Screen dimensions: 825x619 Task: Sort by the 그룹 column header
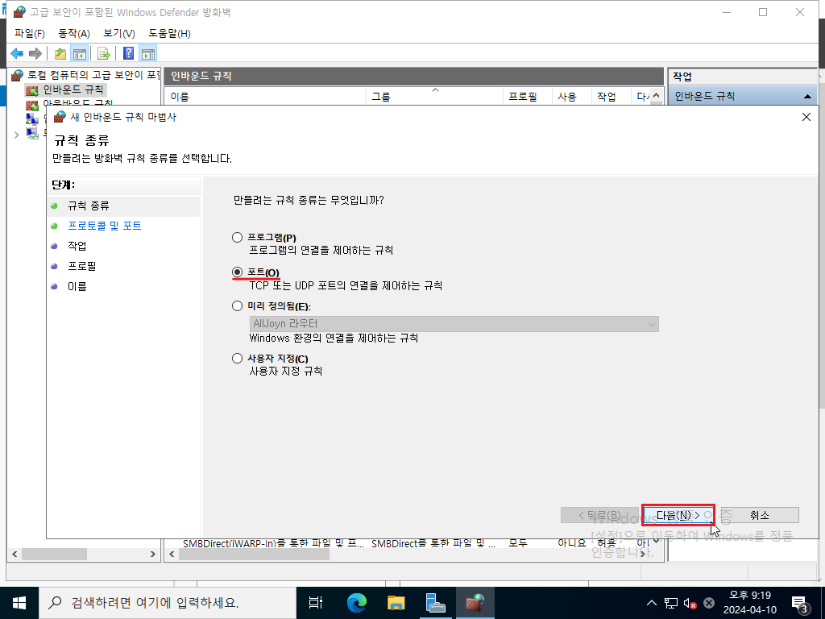(434, 97)
